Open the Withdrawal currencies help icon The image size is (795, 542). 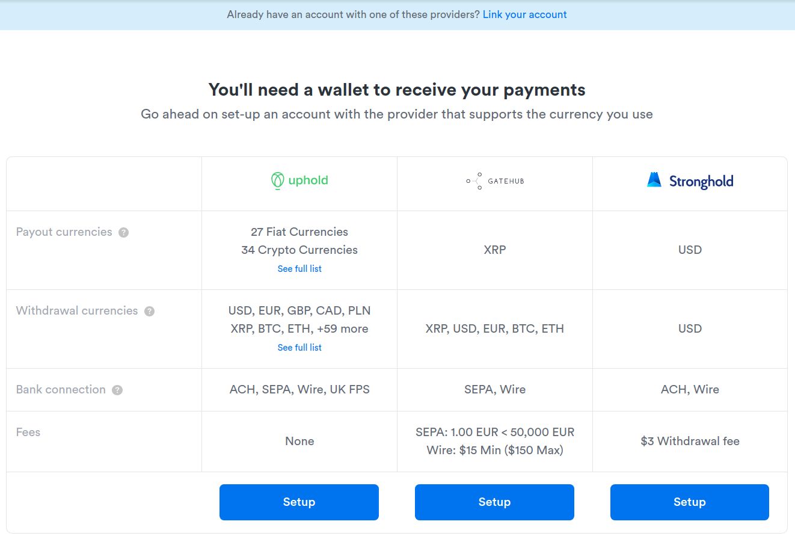tap(149, 312)
